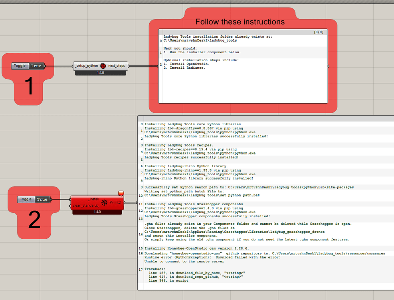Viewport: 394px width, 300px height.
Task: Click the ladybug_grasshopper_dotnet libraries path line
Action: (x=234, y=232)
